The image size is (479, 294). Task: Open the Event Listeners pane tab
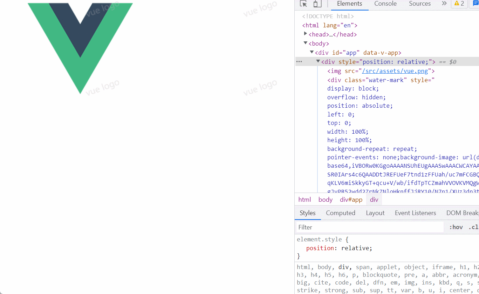(x=415, y=213)
